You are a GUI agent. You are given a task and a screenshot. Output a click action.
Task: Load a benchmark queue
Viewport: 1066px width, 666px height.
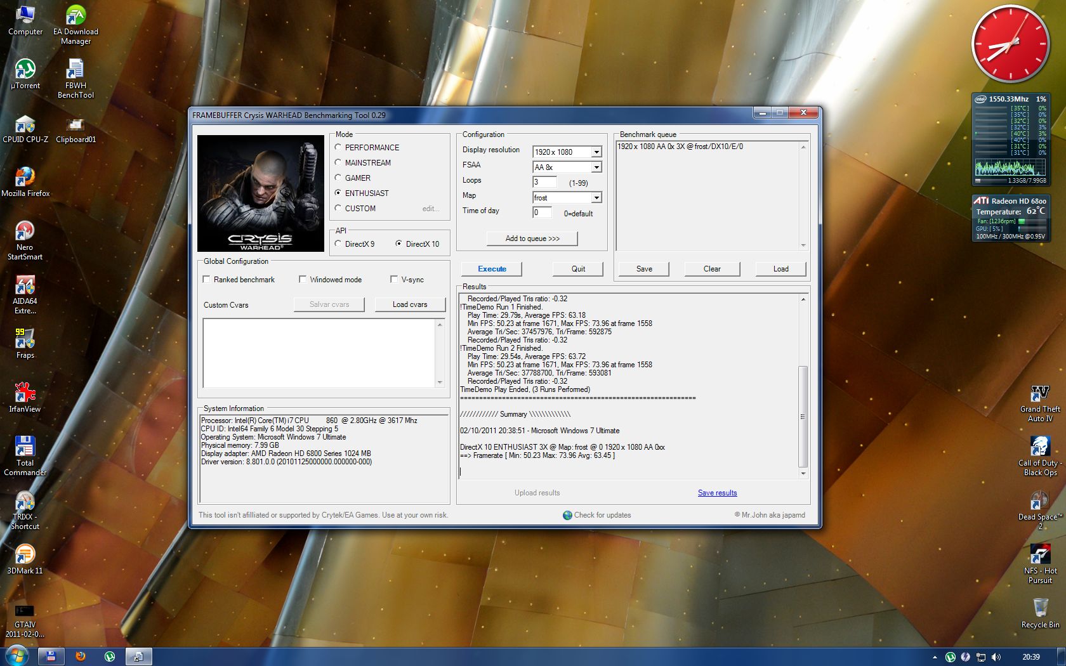point(780,269)
